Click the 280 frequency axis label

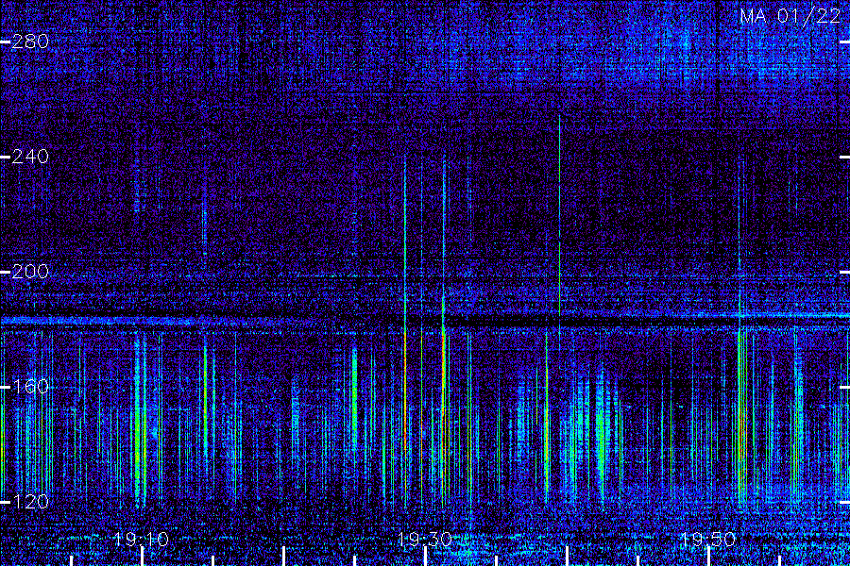pos(30,42)
